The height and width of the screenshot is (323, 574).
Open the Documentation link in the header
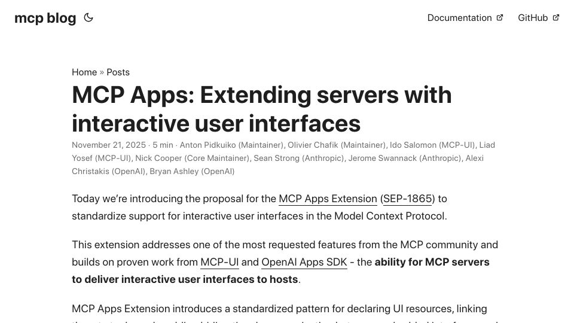coord(465,17)
